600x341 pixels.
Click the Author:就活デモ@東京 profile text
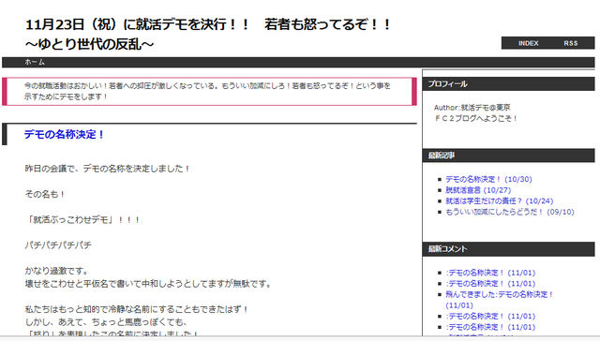(x=472, y=108)
